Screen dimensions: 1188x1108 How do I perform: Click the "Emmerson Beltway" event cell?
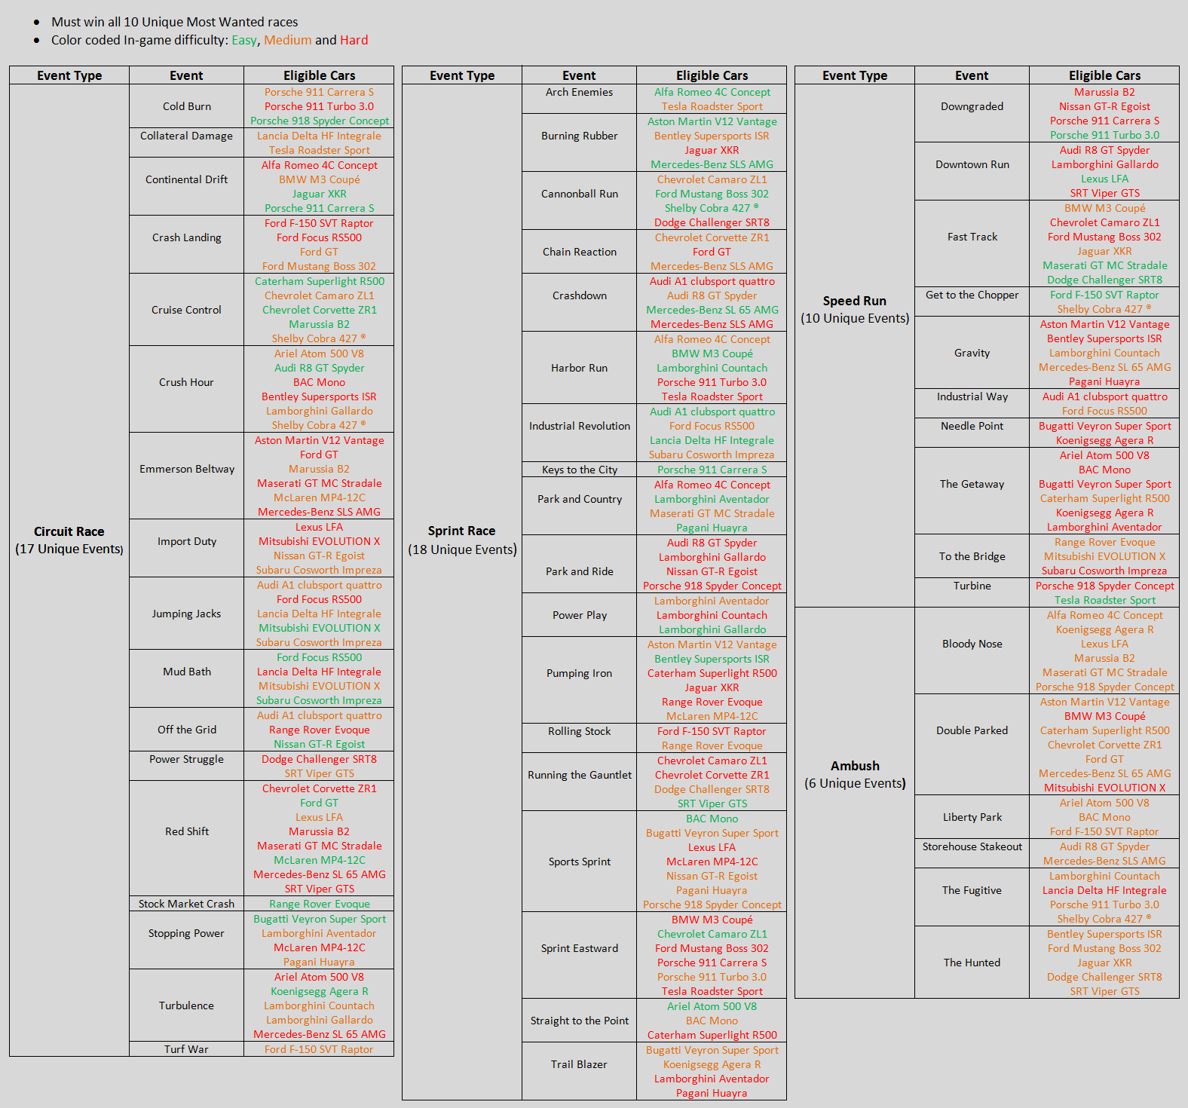[186, 469]
